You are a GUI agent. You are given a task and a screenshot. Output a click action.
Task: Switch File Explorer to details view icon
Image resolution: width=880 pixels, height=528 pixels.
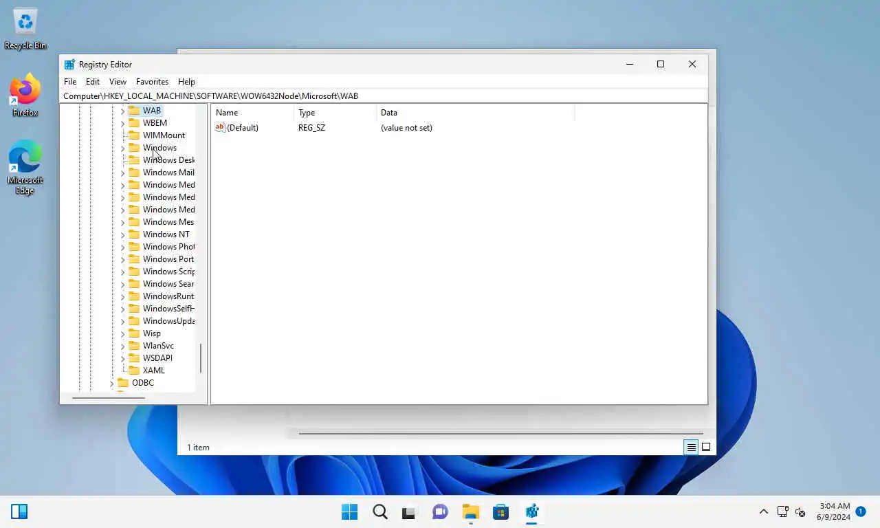691,447
